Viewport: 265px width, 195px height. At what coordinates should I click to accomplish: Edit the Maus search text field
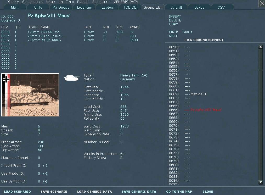pyautogui.click(x=188, y=32)
